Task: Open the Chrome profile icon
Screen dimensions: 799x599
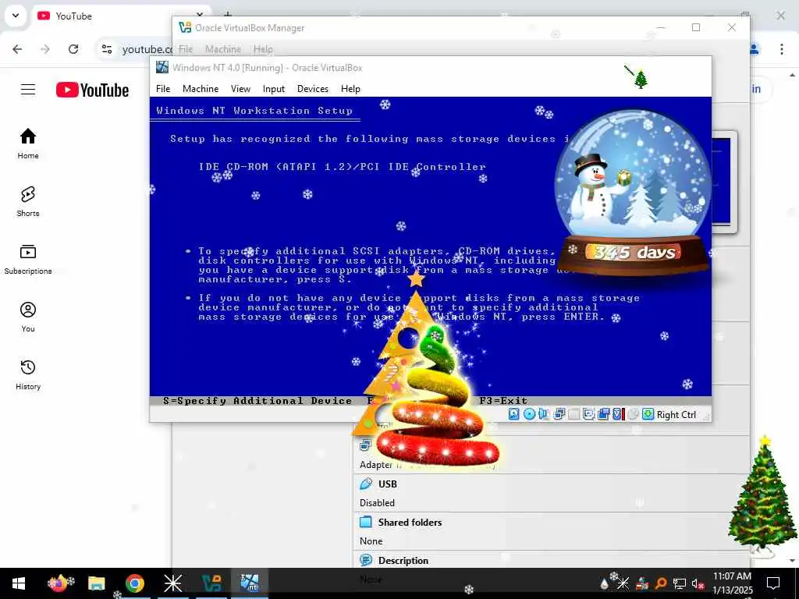Action: (755, 49)
